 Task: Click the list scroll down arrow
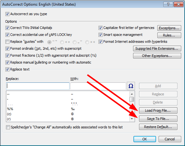tap(132, 119)
